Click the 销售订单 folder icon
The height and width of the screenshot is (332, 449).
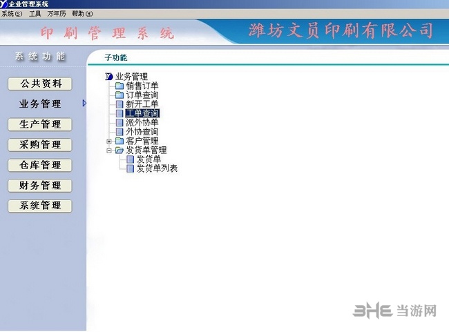click(120, 86)
